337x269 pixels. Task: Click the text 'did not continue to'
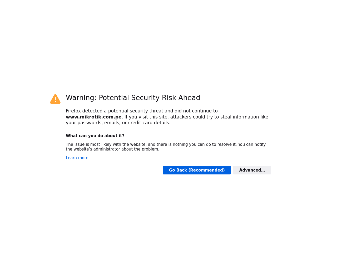[196, 111]
